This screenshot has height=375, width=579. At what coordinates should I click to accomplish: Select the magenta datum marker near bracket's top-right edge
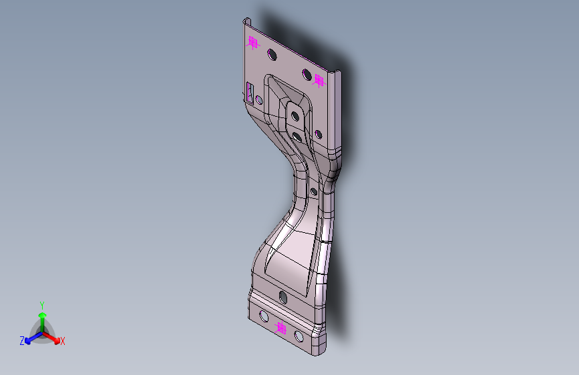[319, 81]
